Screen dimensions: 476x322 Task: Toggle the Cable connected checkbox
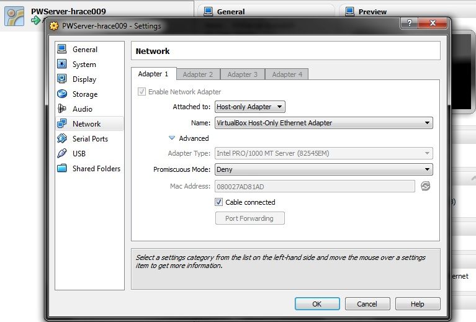219,202
